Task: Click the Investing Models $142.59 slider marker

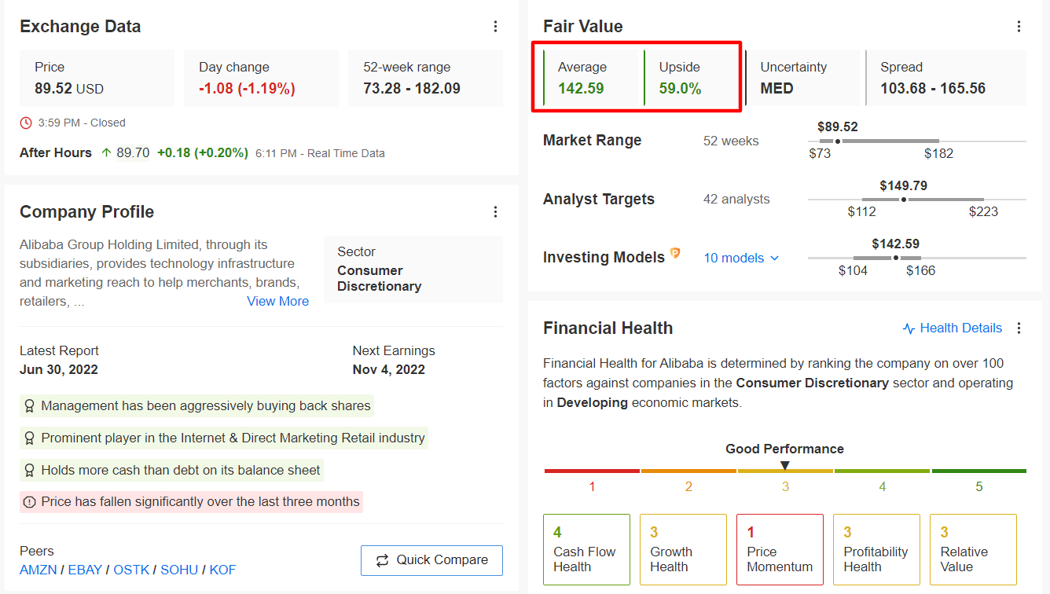Action: [896, 258]
